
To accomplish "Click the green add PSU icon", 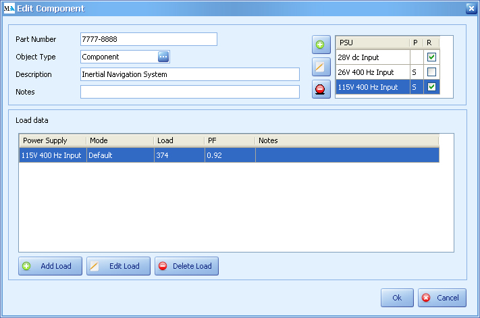I will point(321,45).
